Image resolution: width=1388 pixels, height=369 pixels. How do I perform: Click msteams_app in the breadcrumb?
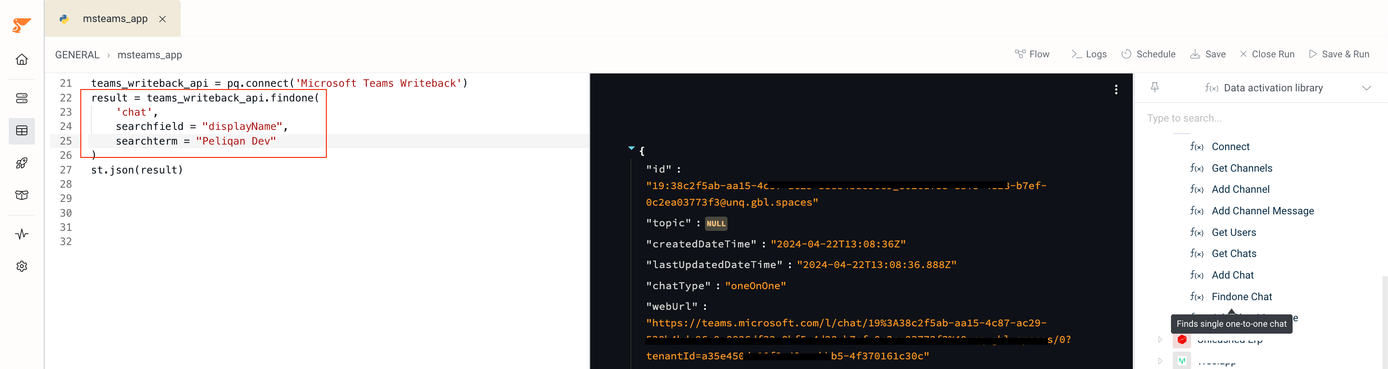pyautogui.click(x=150, y=55)
